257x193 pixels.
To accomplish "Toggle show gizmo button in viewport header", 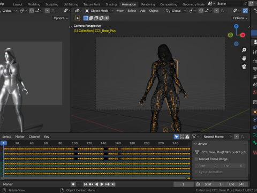I will point(245,11).
